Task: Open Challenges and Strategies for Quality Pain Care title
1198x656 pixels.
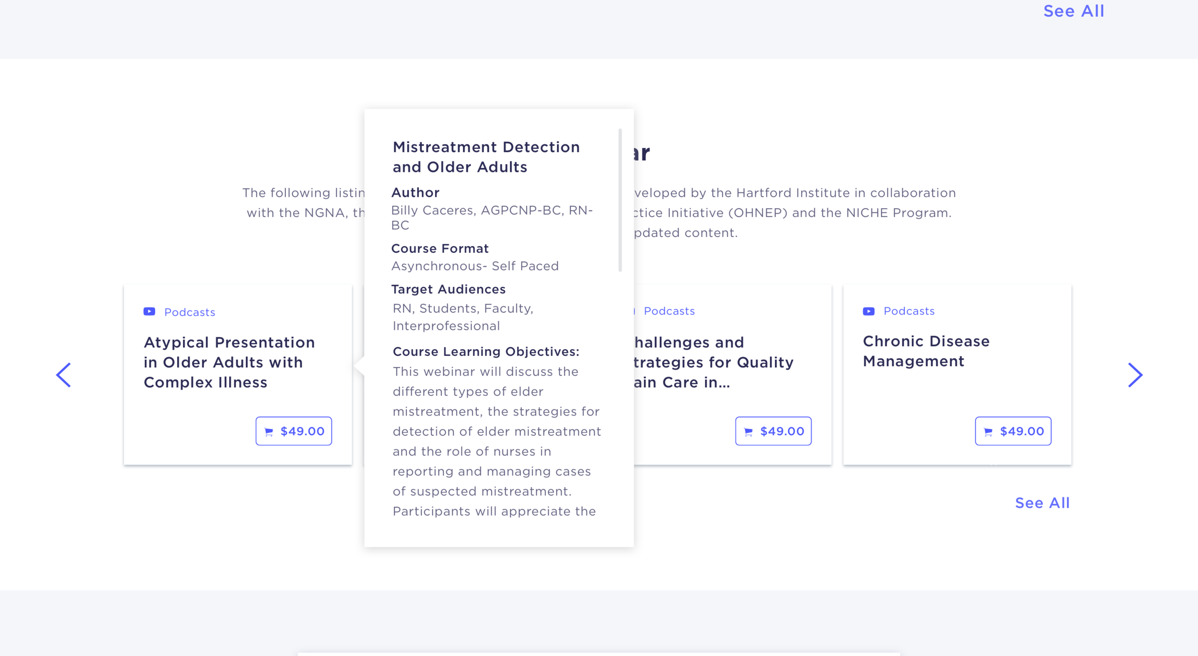Action: [714, 362]
